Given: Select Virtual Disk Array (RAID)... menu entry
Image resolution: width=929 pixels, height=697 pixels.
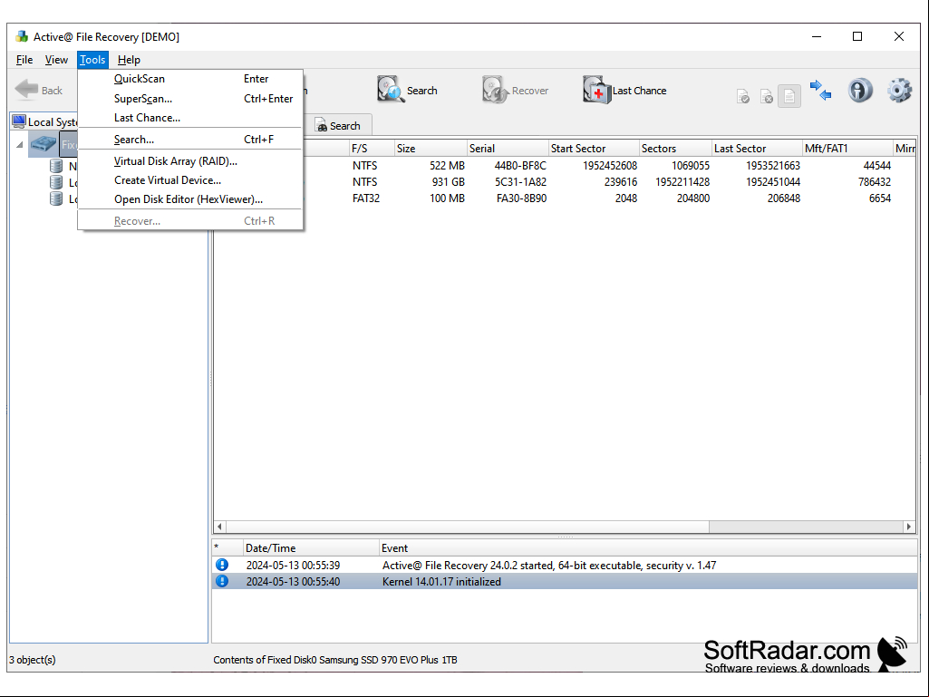Looking at the screenshot, I should click(x=190, y=161).
